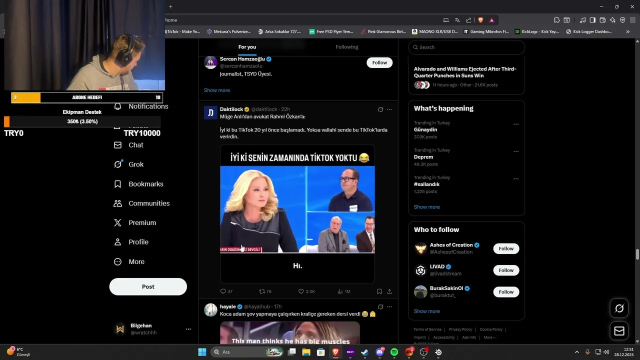
Task: Open more options on the hayale post
Action: pyautogui.click(x=389, y=306)
